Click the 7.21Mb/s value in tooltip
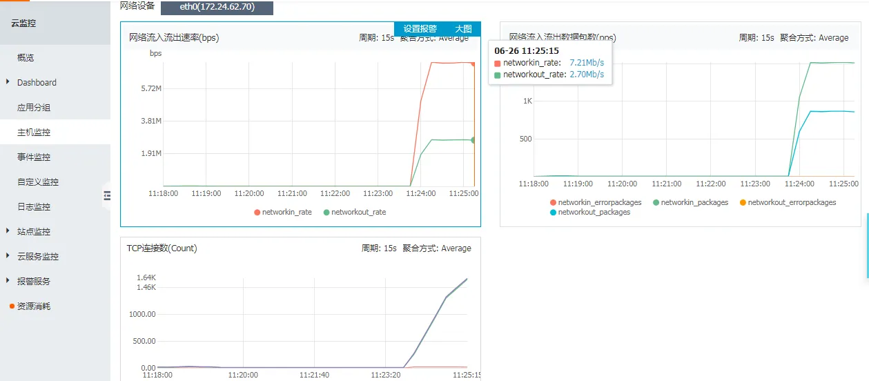Viewport: 869px width, 381px height. (x=587, y=63)
